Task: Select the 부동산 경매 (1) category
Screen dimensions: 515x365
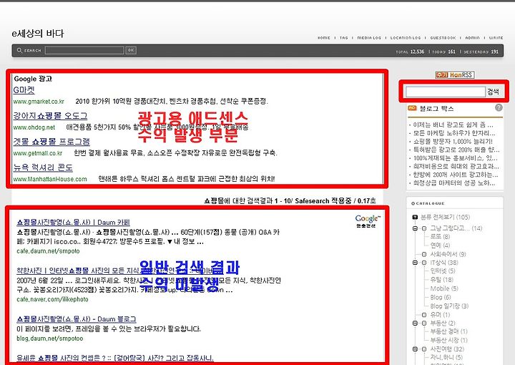Action: pyautogui.click(x=448, y=331)
